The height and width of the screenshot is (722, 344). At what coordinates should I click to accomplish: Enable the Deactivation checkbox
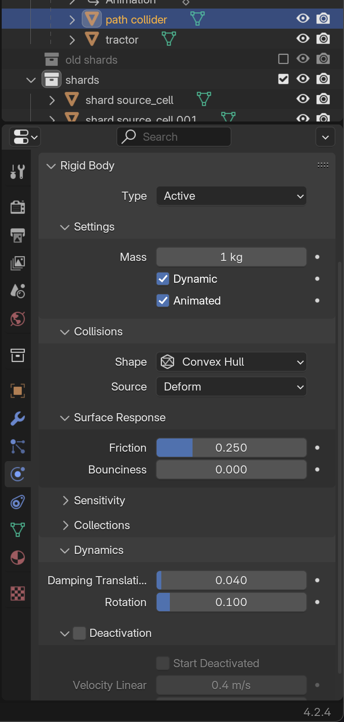coord(79,633)
